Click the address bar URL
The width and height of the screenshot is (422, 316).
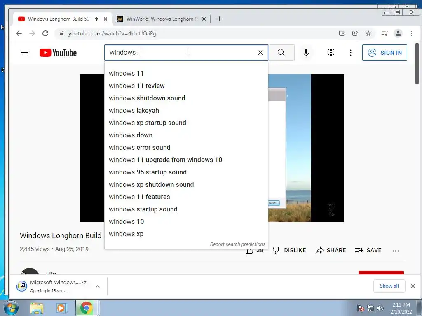112,33
